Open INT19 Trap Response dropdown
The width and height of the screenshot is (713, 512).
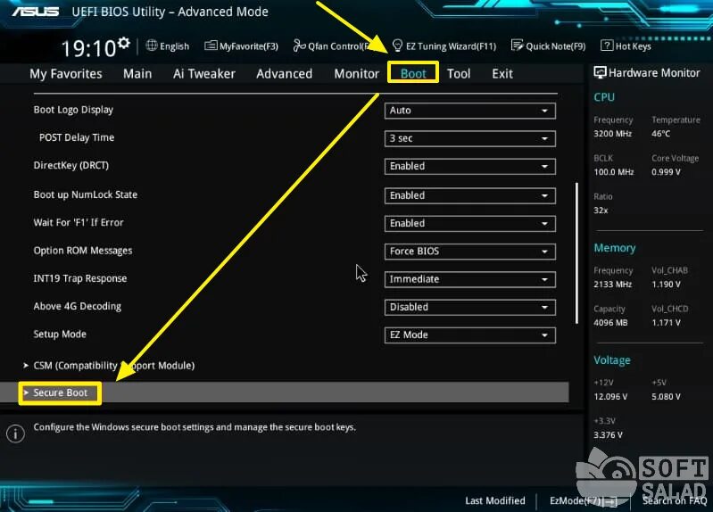[469, 279]
